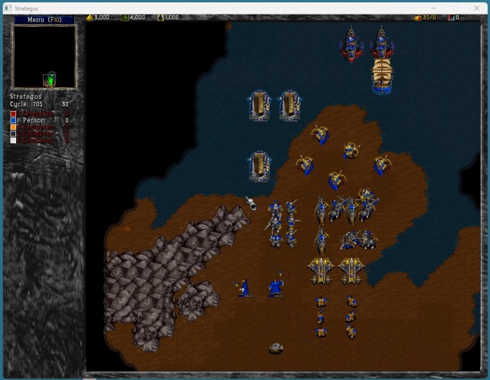The width and height of the screenshot is (490, 380).
Task: Select the easternmost gryphon rider
Action: [382, 165]
